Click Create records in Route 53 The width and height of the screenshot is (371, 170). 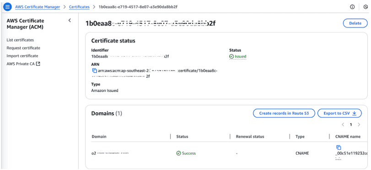284,113
